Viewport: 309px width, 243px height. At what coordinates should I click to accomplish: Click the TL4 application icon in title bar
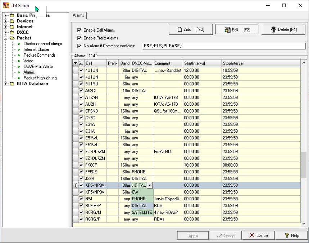pyautogui.click(x=6, y=5)
